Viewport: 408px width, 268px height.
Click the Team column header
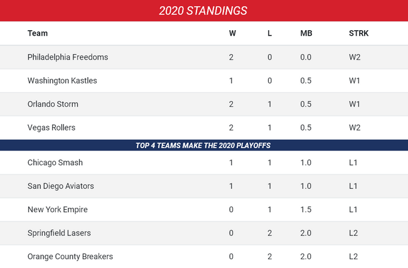click(38, 33)
